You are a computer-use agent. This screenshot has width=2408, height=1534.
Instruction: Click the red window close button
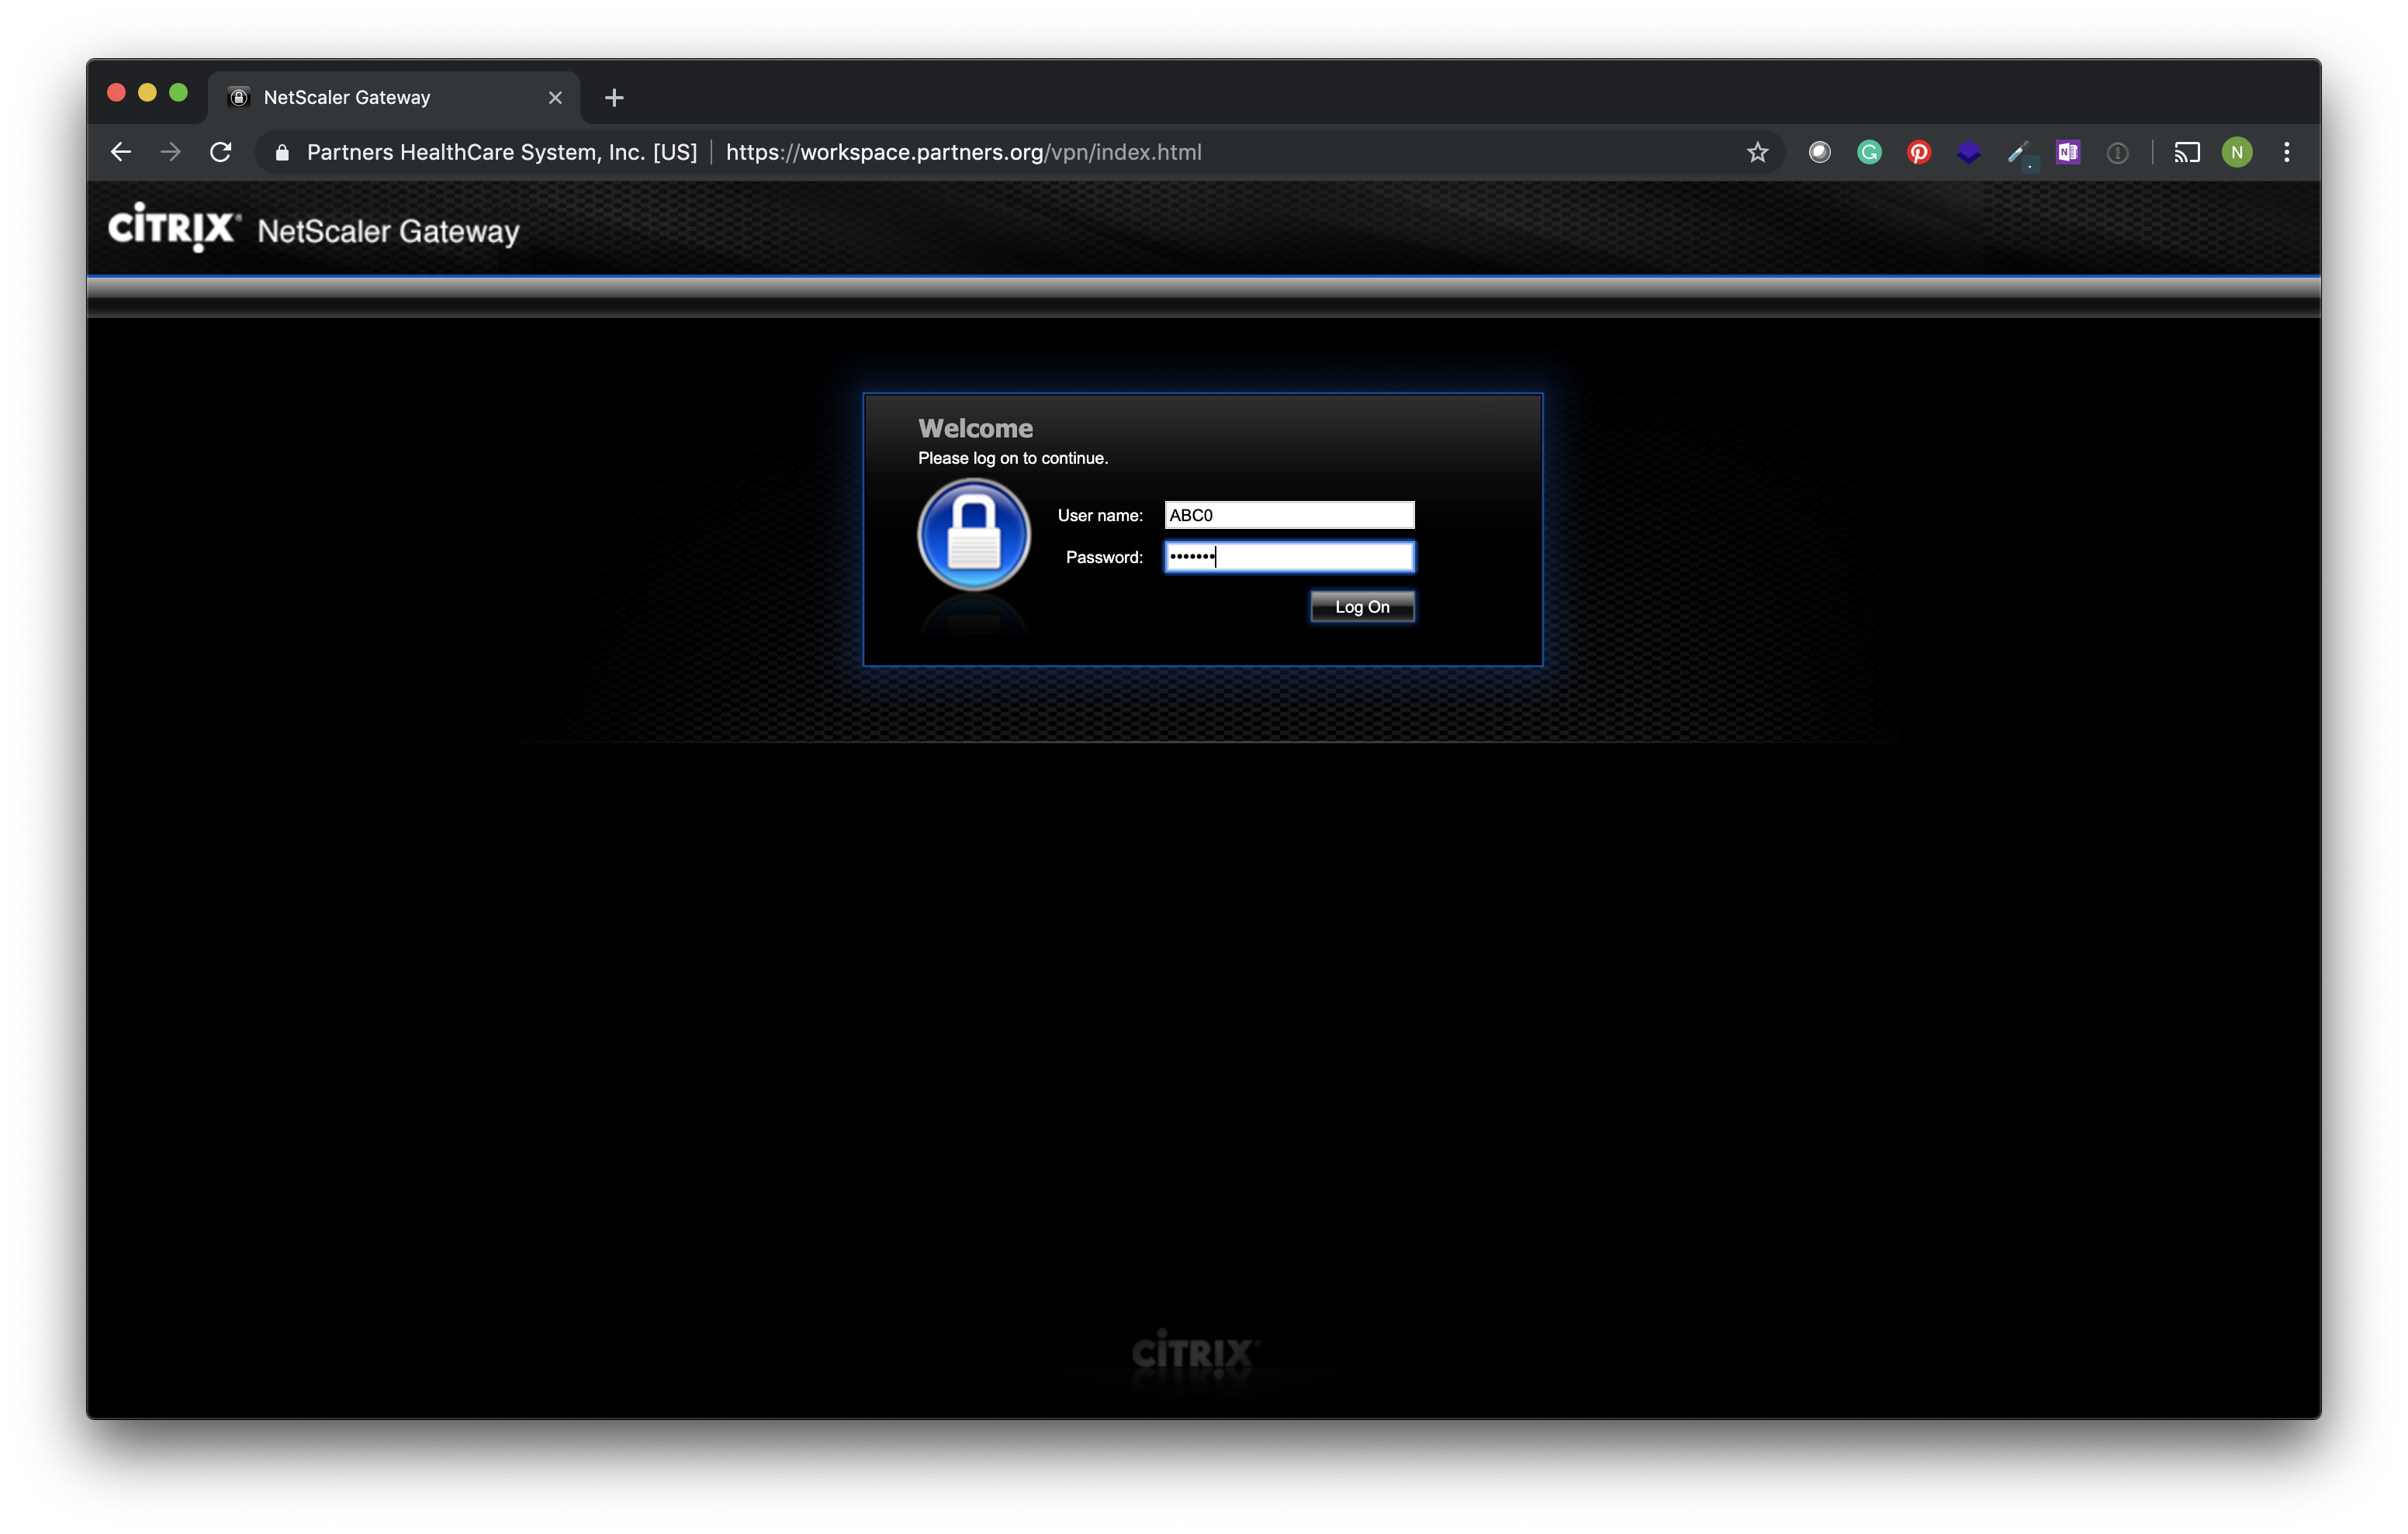point(116,93)
